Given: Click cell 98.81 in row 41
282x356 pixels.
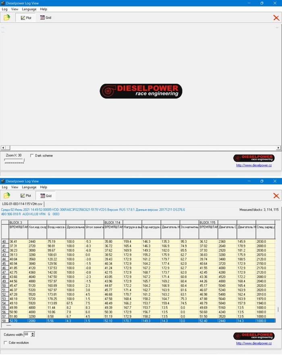Looking at the screenshot, I should (56, 246).
